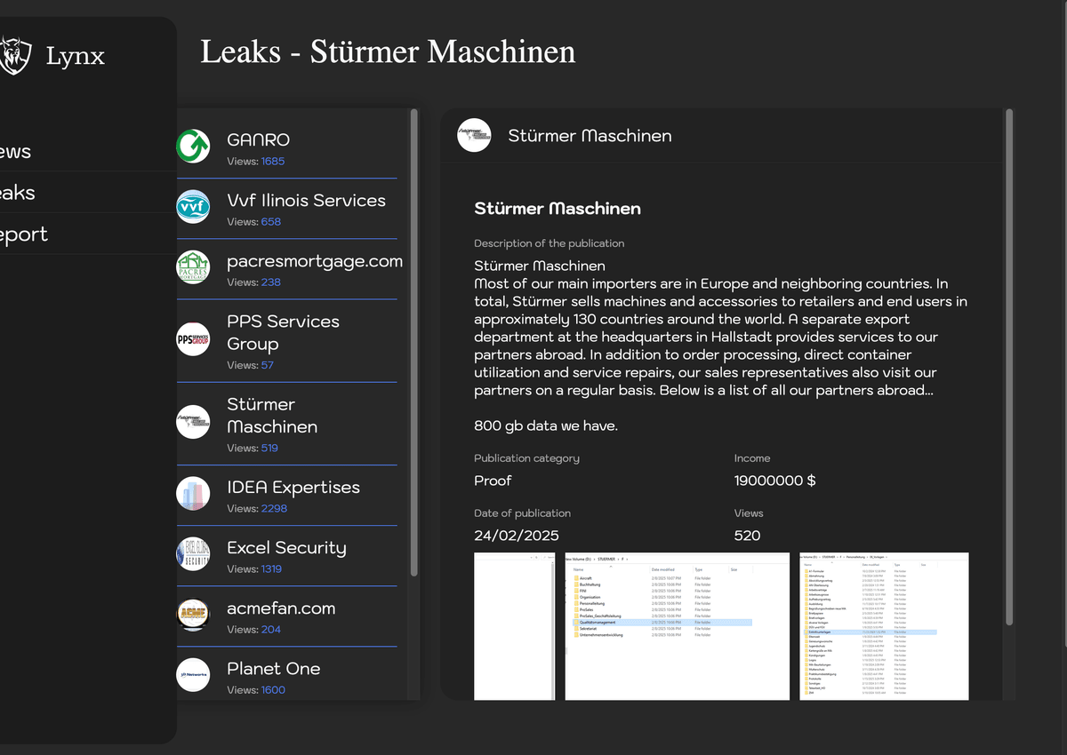The width and height of the screenshot is (1067, 755).
Task: Click the bold Stürmer Maschinen heading
Action: pos(558,209)
